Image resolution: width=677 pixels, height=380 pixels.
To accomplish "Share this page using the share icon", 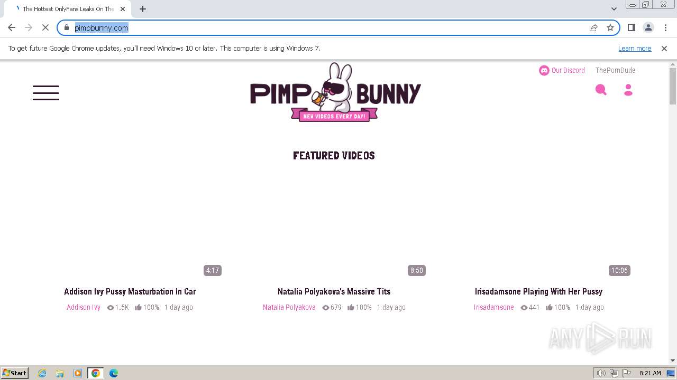I will (x=593, y=27).
